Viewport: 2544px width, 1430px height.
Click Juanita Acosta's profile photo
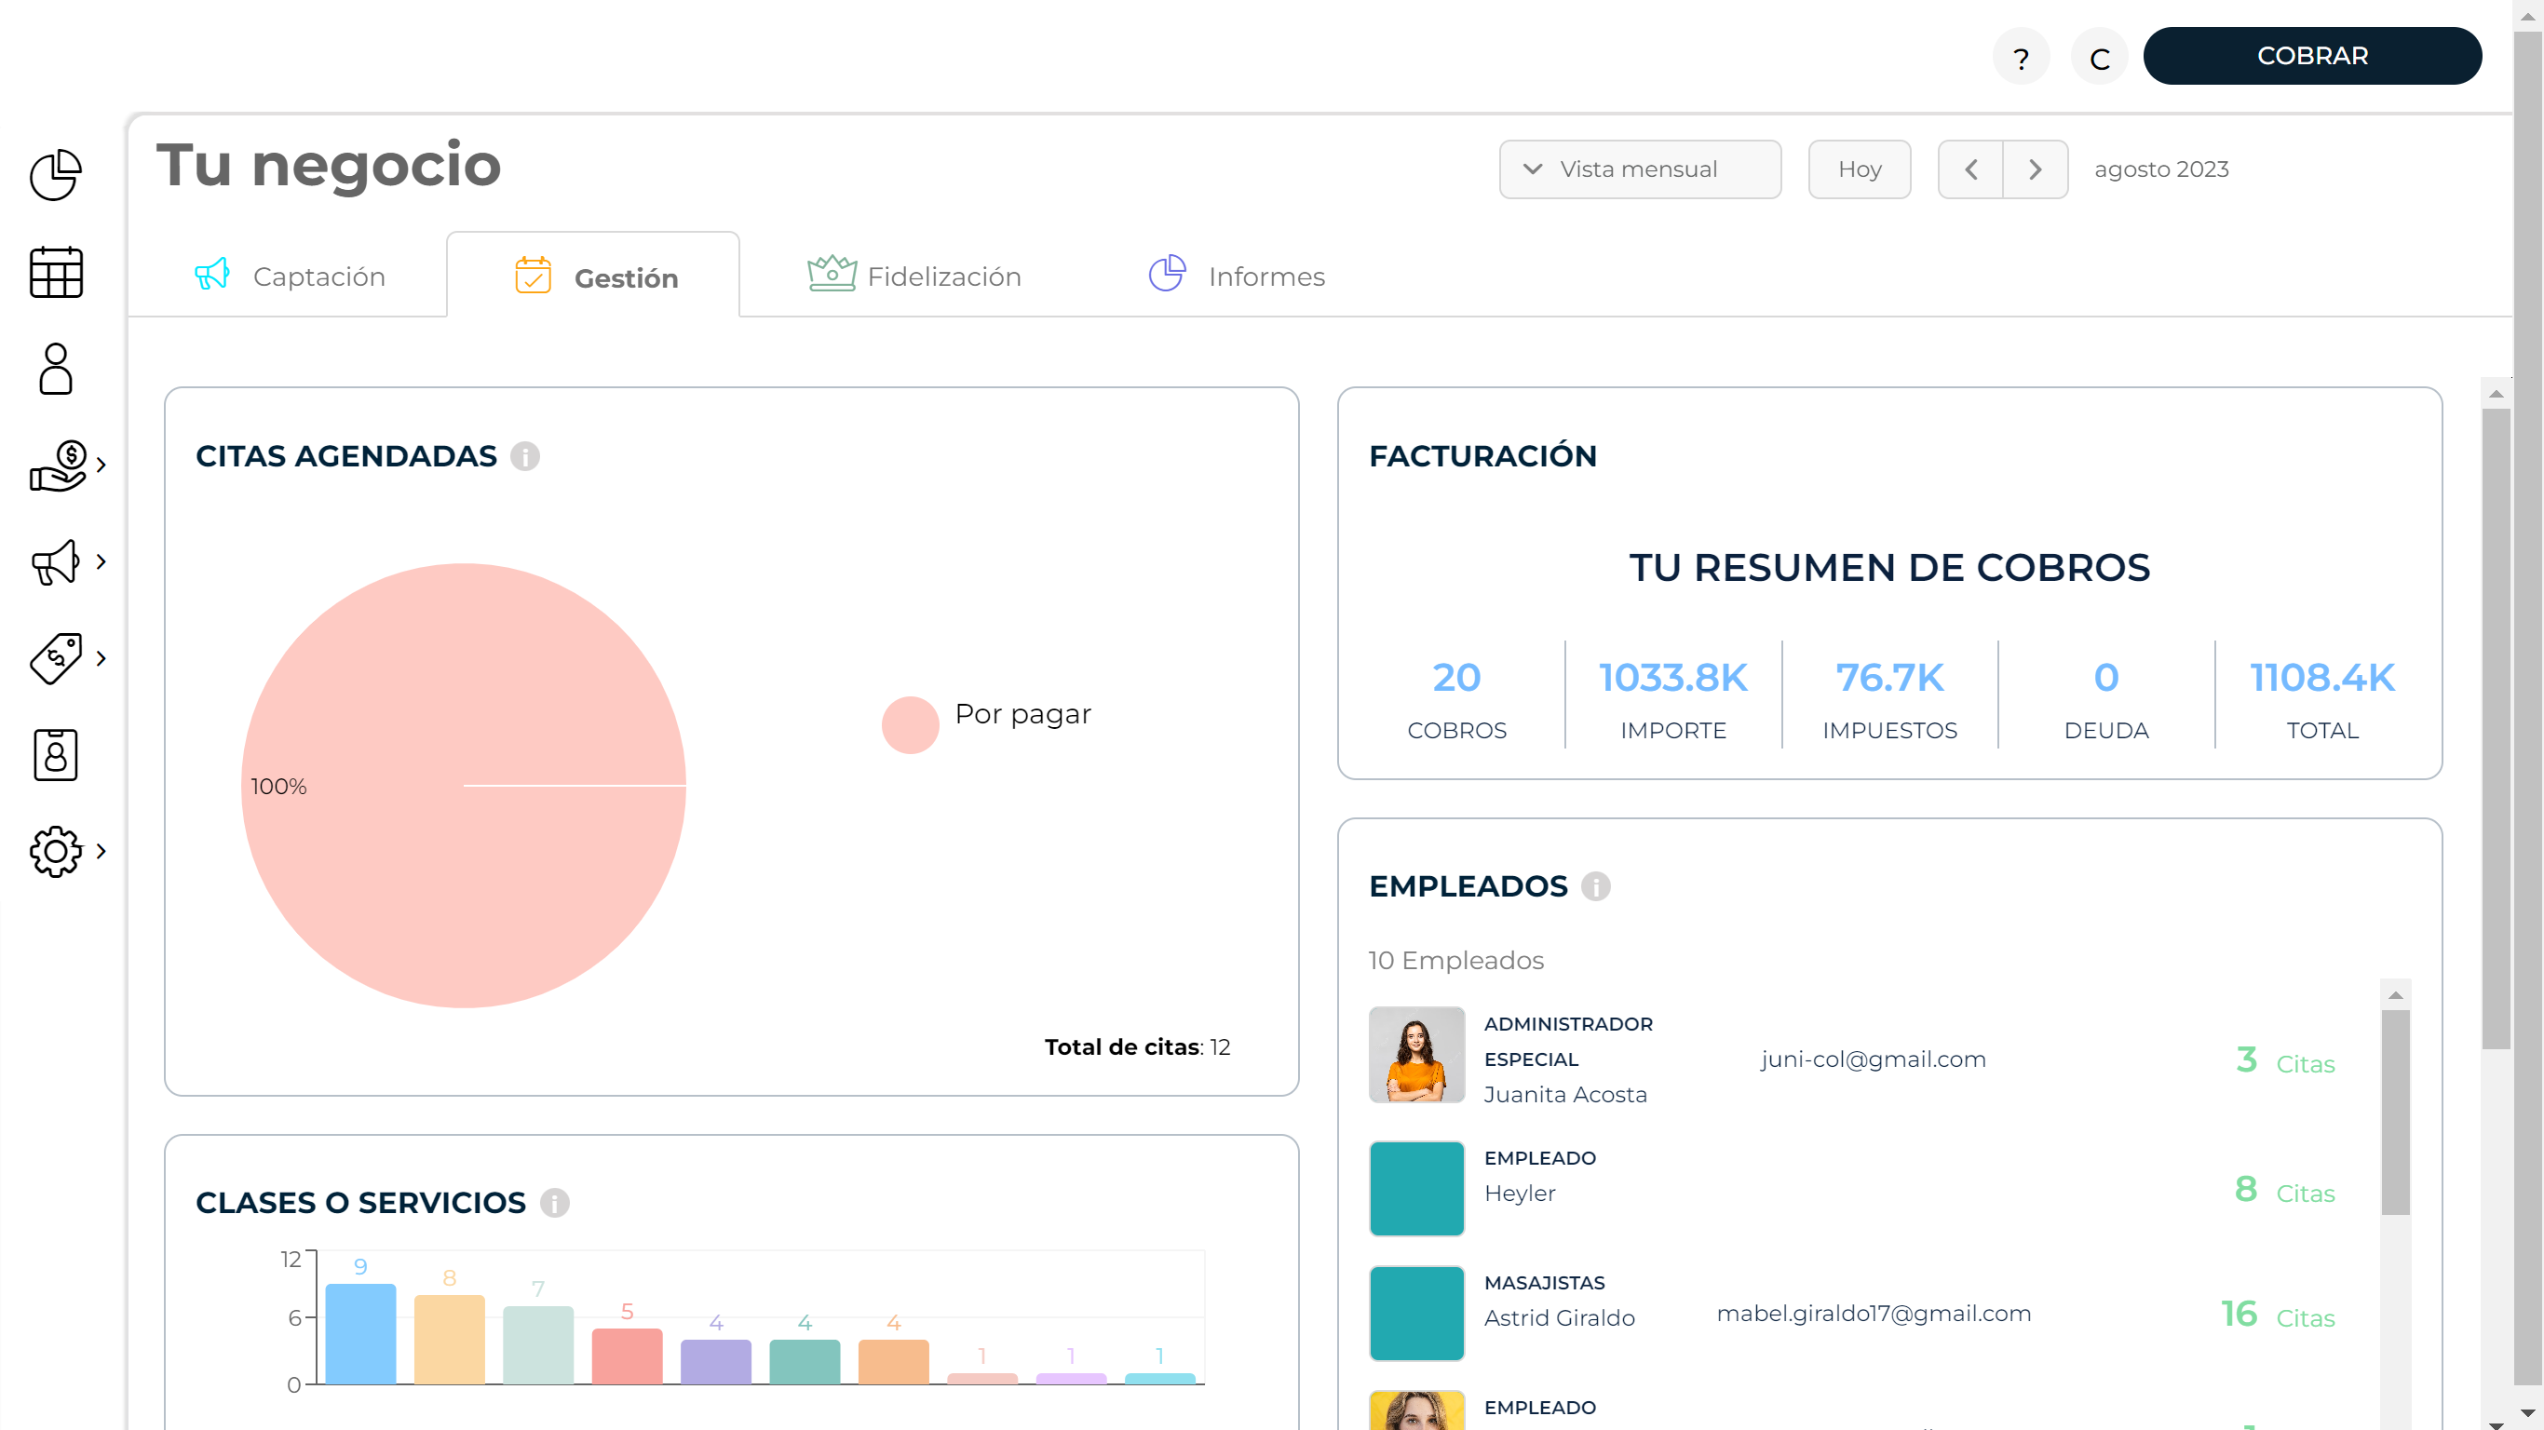tap(1417, 1055)
